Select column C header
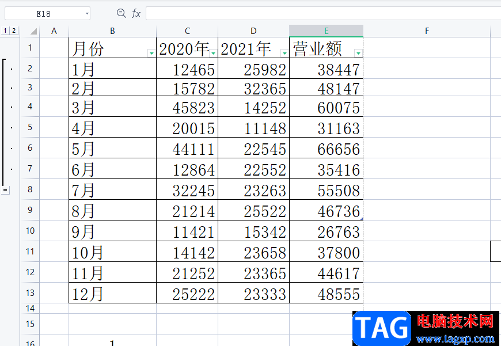Screen dimensions: 501x346 click(x=187, y=31)
